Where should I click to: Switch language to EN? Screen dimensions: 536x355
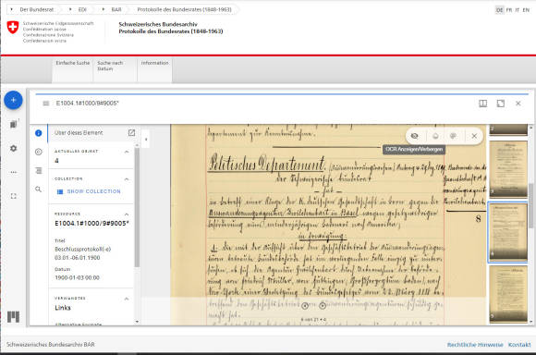(526, 10)
